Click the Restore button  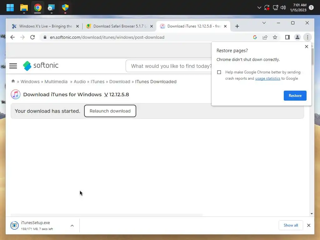pyautogui.click(x=295, y=96)
